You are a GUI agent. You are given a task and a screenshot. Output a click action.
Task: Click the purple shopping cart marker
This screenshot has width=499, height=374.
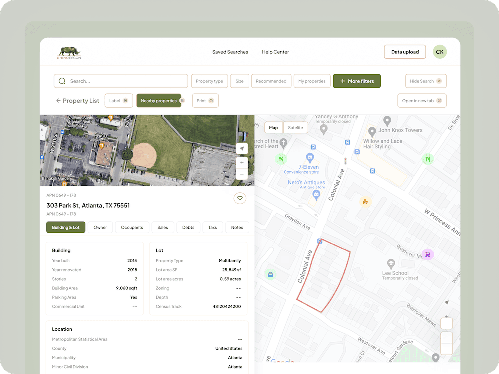pos(428,254)
